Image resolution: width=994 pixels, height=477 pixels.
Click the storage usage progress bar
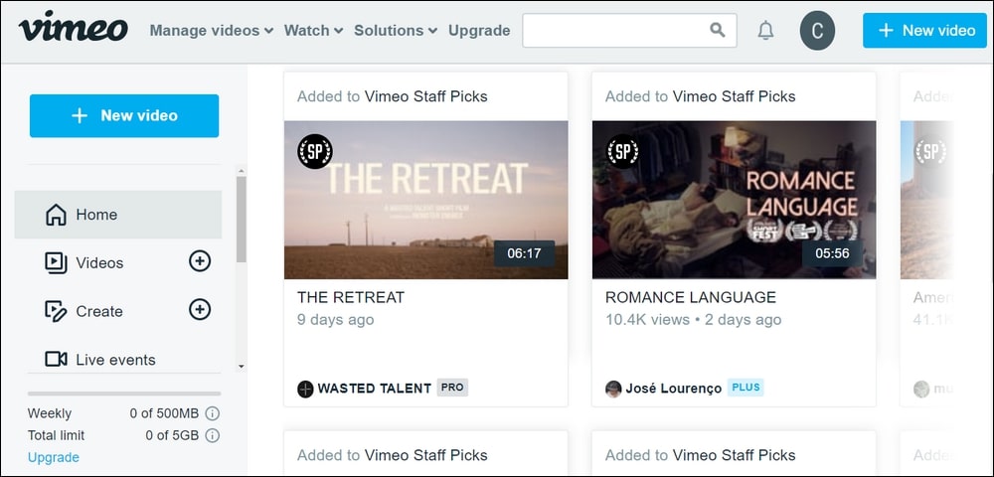click(124, 394)
